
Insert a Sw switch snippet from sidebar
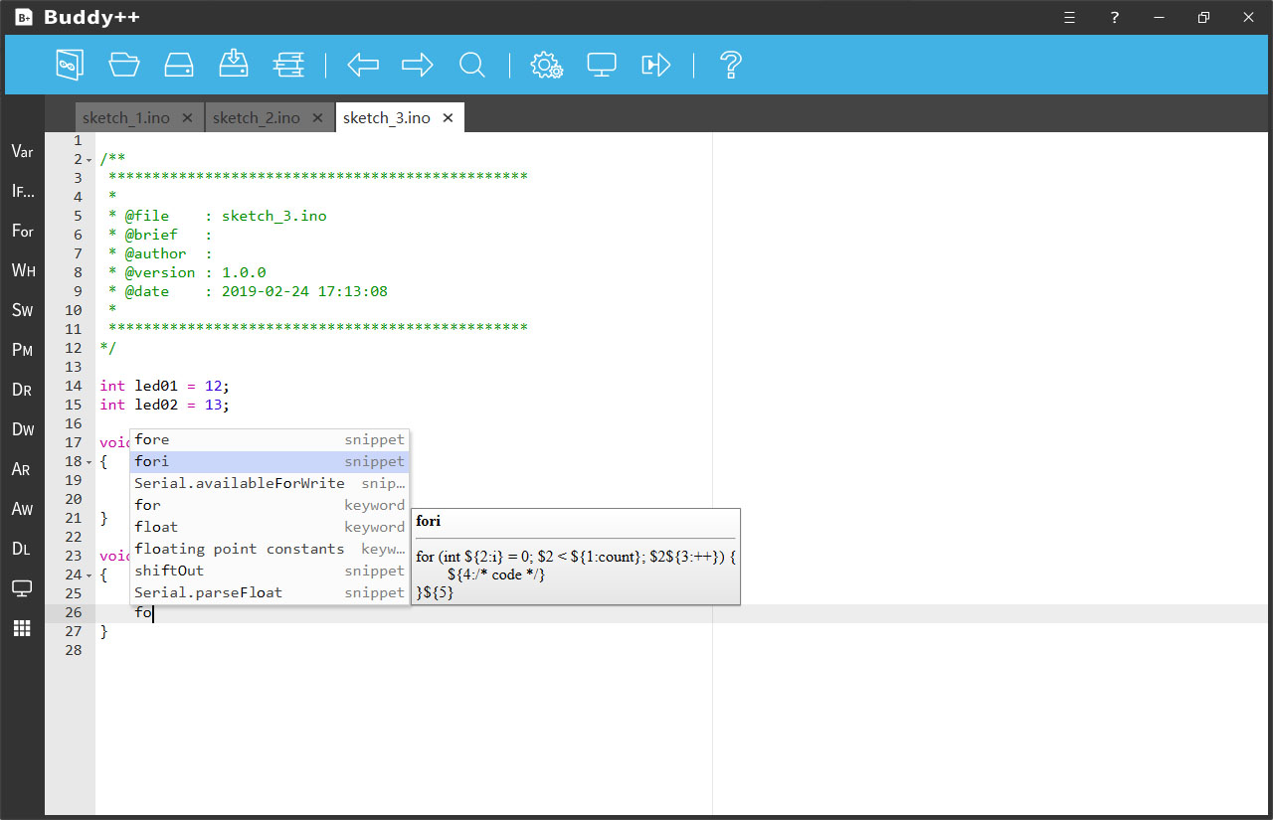click(22, 310)
